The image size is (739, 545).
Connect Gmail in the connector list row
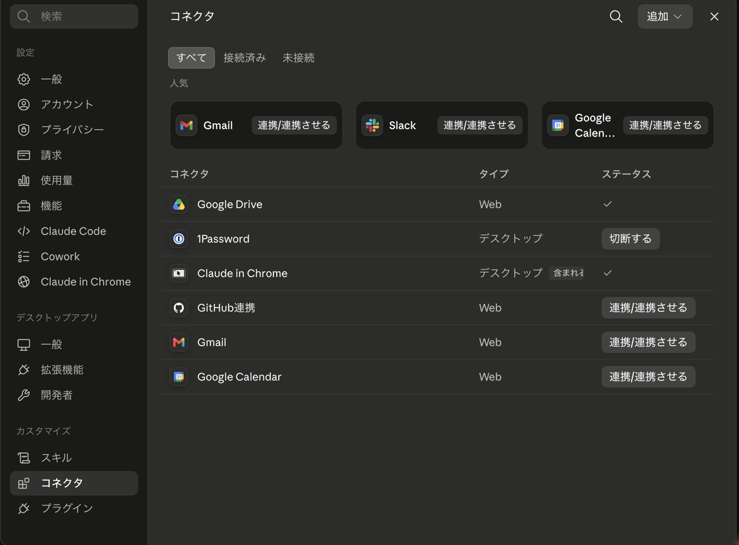click(x=648, y=342)
